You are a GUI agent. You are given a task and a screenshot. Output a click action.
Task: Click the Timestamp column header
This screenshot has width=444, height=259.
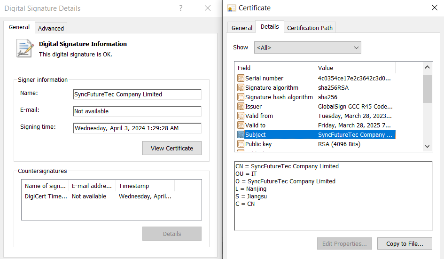tap(145, 186)
